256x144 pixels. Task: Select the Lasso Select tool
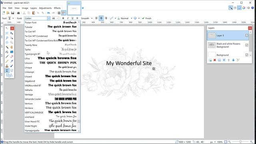tap(7, 38)
